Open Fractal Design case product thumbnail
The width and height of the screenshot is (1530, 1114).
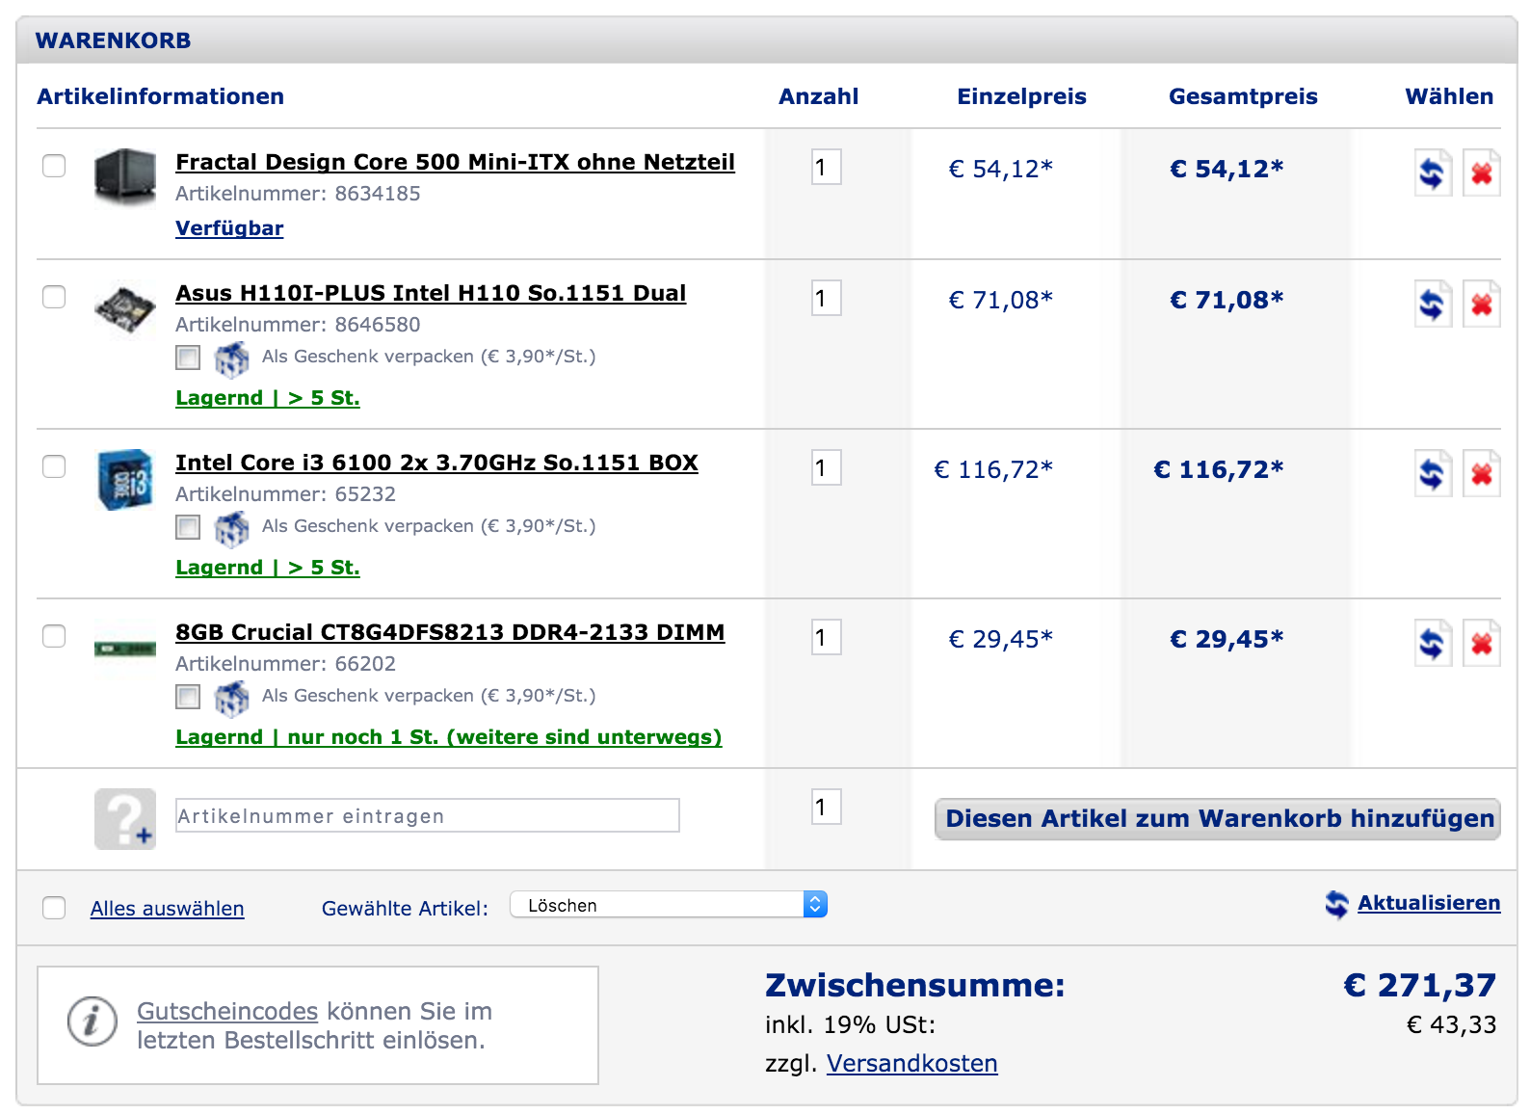point(125,176)
